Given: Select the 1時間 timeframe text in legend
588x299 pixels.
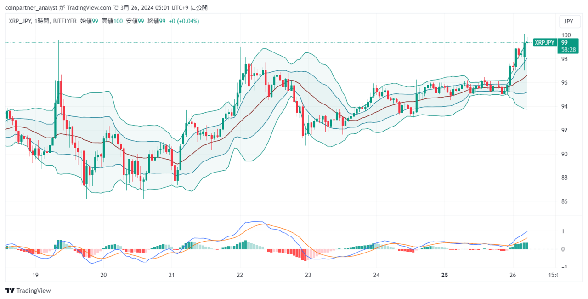Looking at the screenshot, I should point(43,21).
